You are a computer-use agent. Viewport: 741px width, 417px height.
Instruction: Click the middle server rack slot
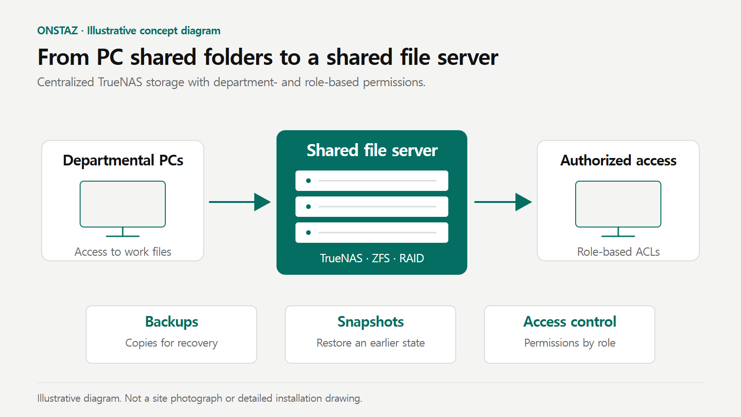[x=372, y=207]
